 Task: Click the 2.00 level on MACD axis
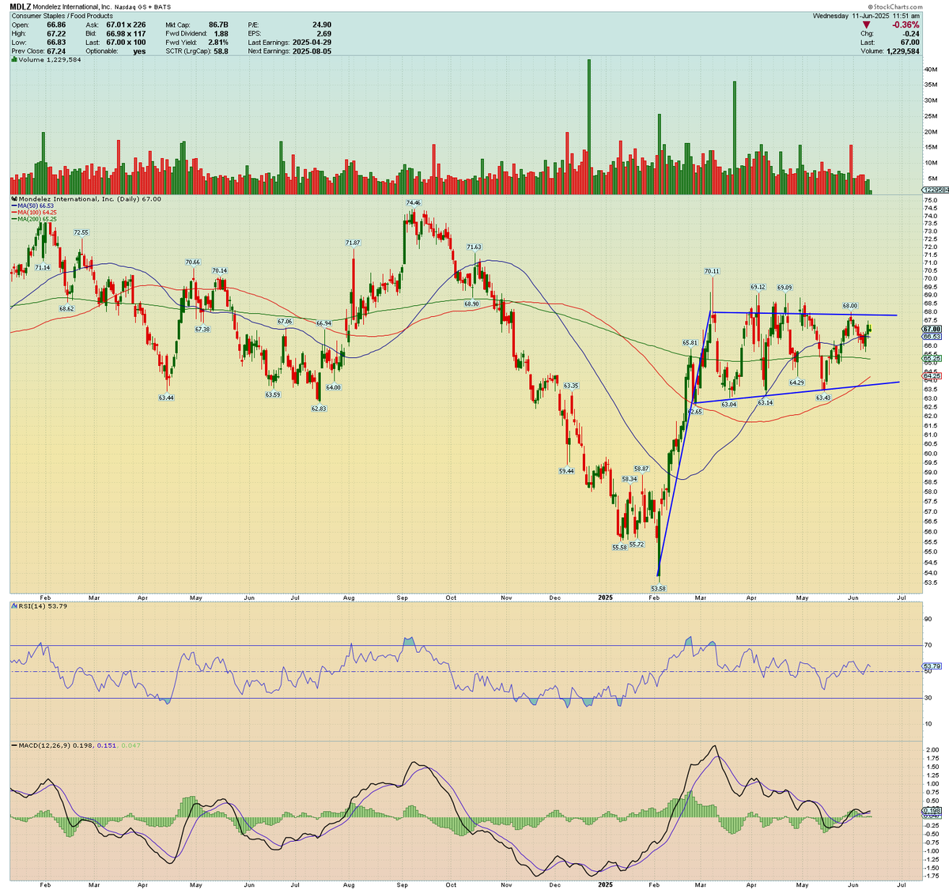pos(931,749)
